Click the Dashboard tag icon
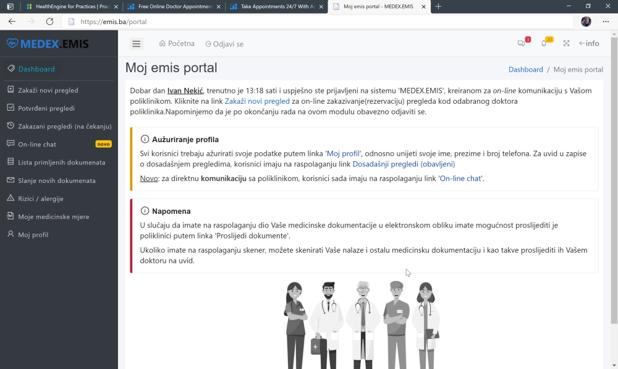Image resolution: width=618 pixels, height=369 pixels. click(11, 69)
